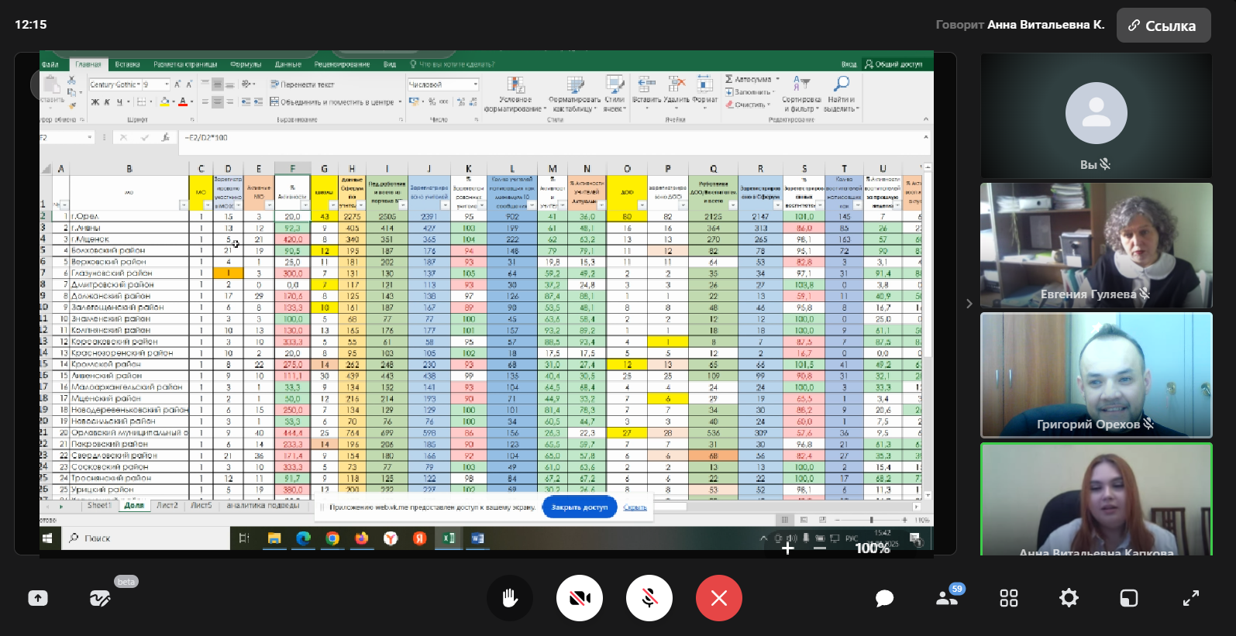Open the meeting chat panel

884,598
